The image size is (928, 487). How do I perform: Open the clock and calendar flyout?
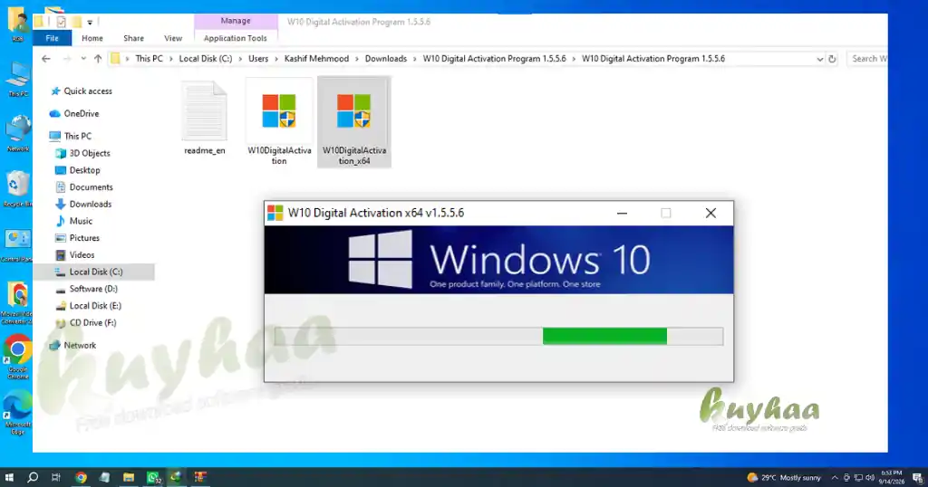click(x=892, y=477)
